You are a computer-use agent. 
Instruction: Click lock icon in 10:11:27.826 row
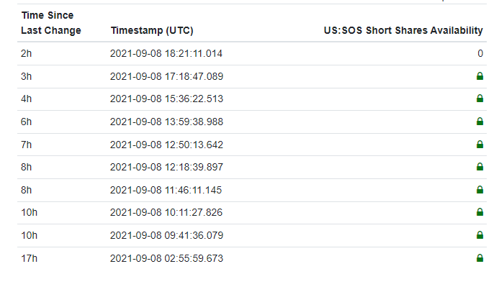point(480,212)
